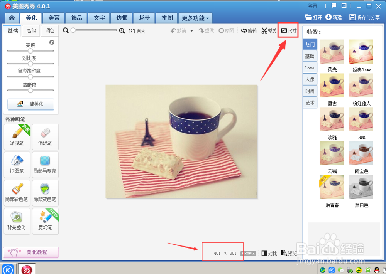This screenshot has height=274, width=386.
Task: Select the Lomo effects category
Action: pos(310,68)
